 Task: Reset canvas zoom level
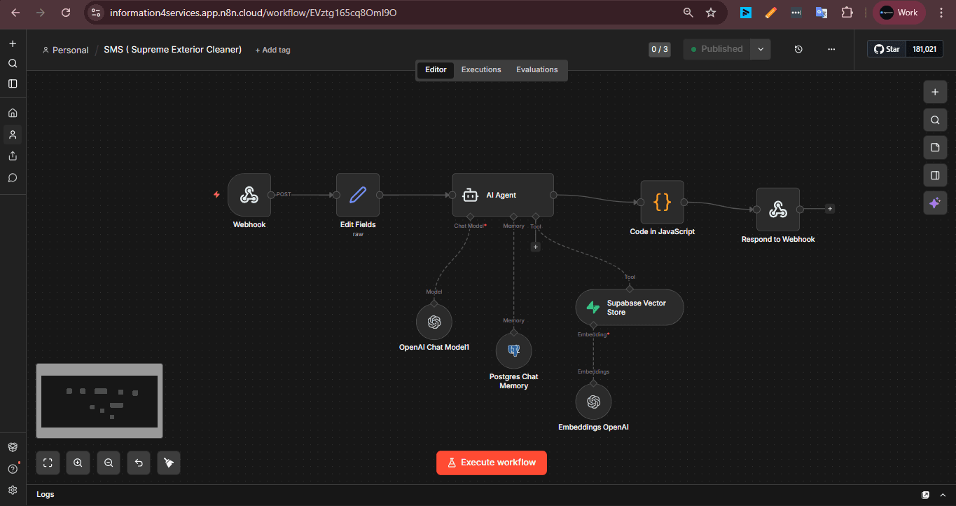click(139, 463)
